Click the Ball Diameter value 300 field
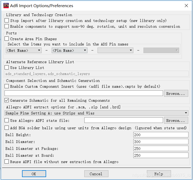This screenshot has height=180, width=193. click(161, 142)
